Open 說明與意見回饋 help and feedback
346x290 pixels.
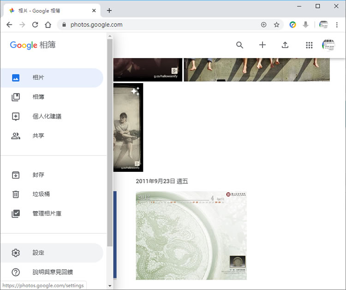[x=52, y=272]
